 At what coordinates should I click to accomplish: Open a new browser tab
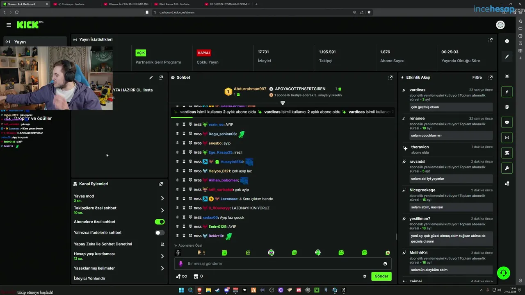coord(256,4)
